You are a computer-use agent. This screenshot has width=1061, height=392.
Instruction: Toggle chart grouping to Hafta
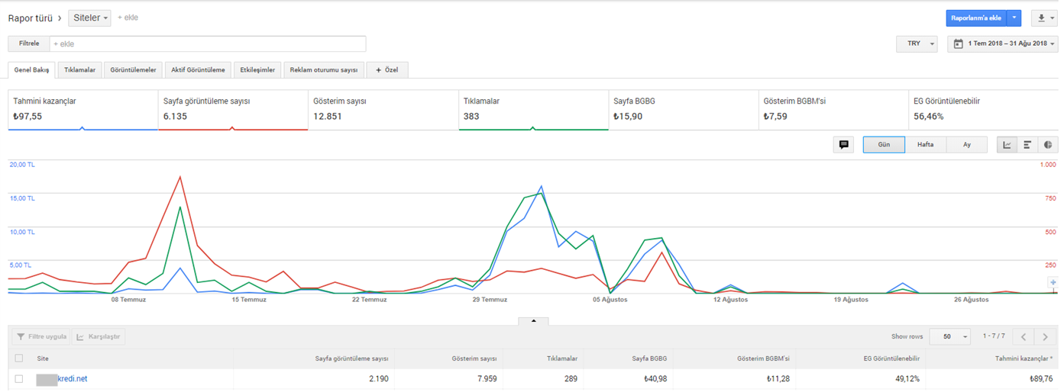coord(925,145)
